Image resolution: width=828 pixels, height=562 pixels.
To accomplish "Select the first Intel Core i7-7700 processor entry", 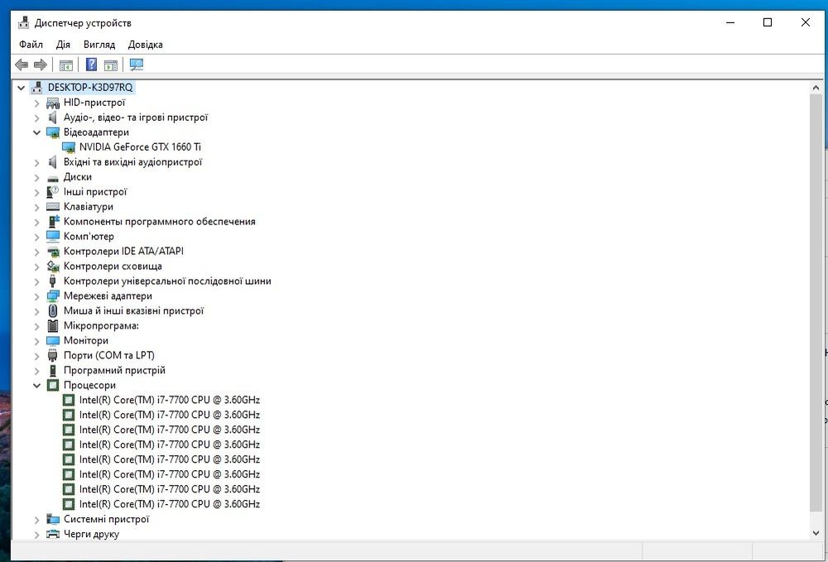I will point(170,400).
